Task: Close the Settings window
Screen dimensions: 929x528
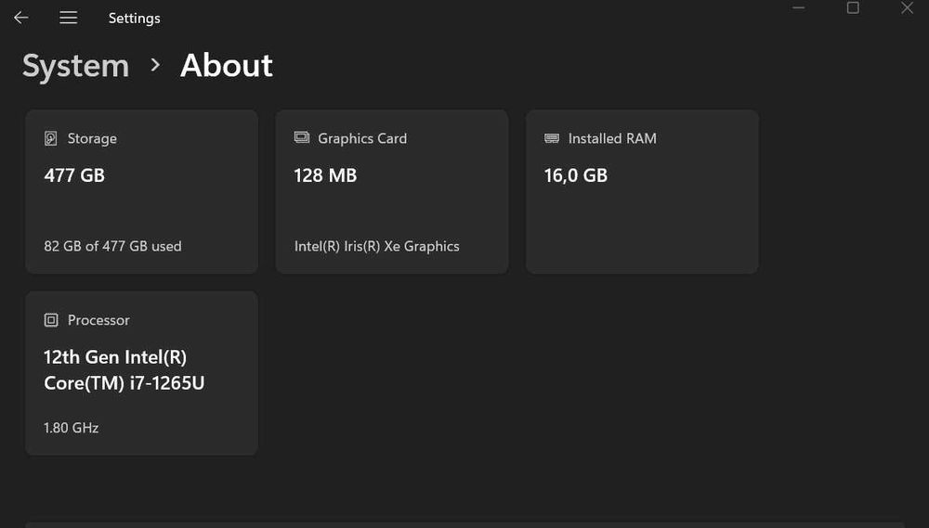Action: 908,8
